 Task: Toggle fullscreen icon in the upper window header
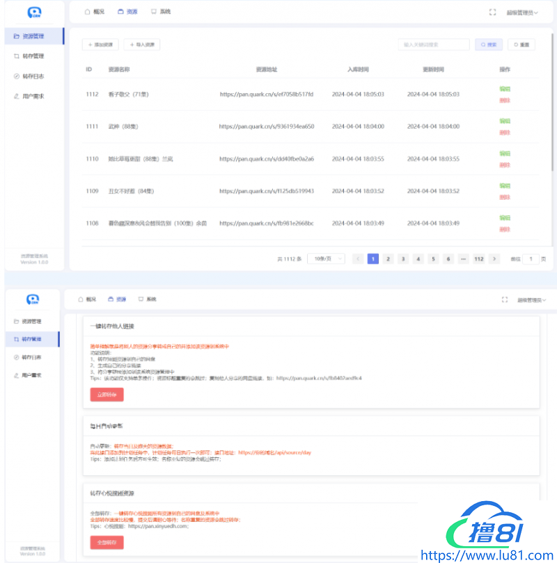[x=493, y=12]
